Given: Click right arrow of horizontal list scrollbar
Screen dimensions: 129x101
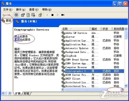Looking at the screenshot, I should point(122,89).
